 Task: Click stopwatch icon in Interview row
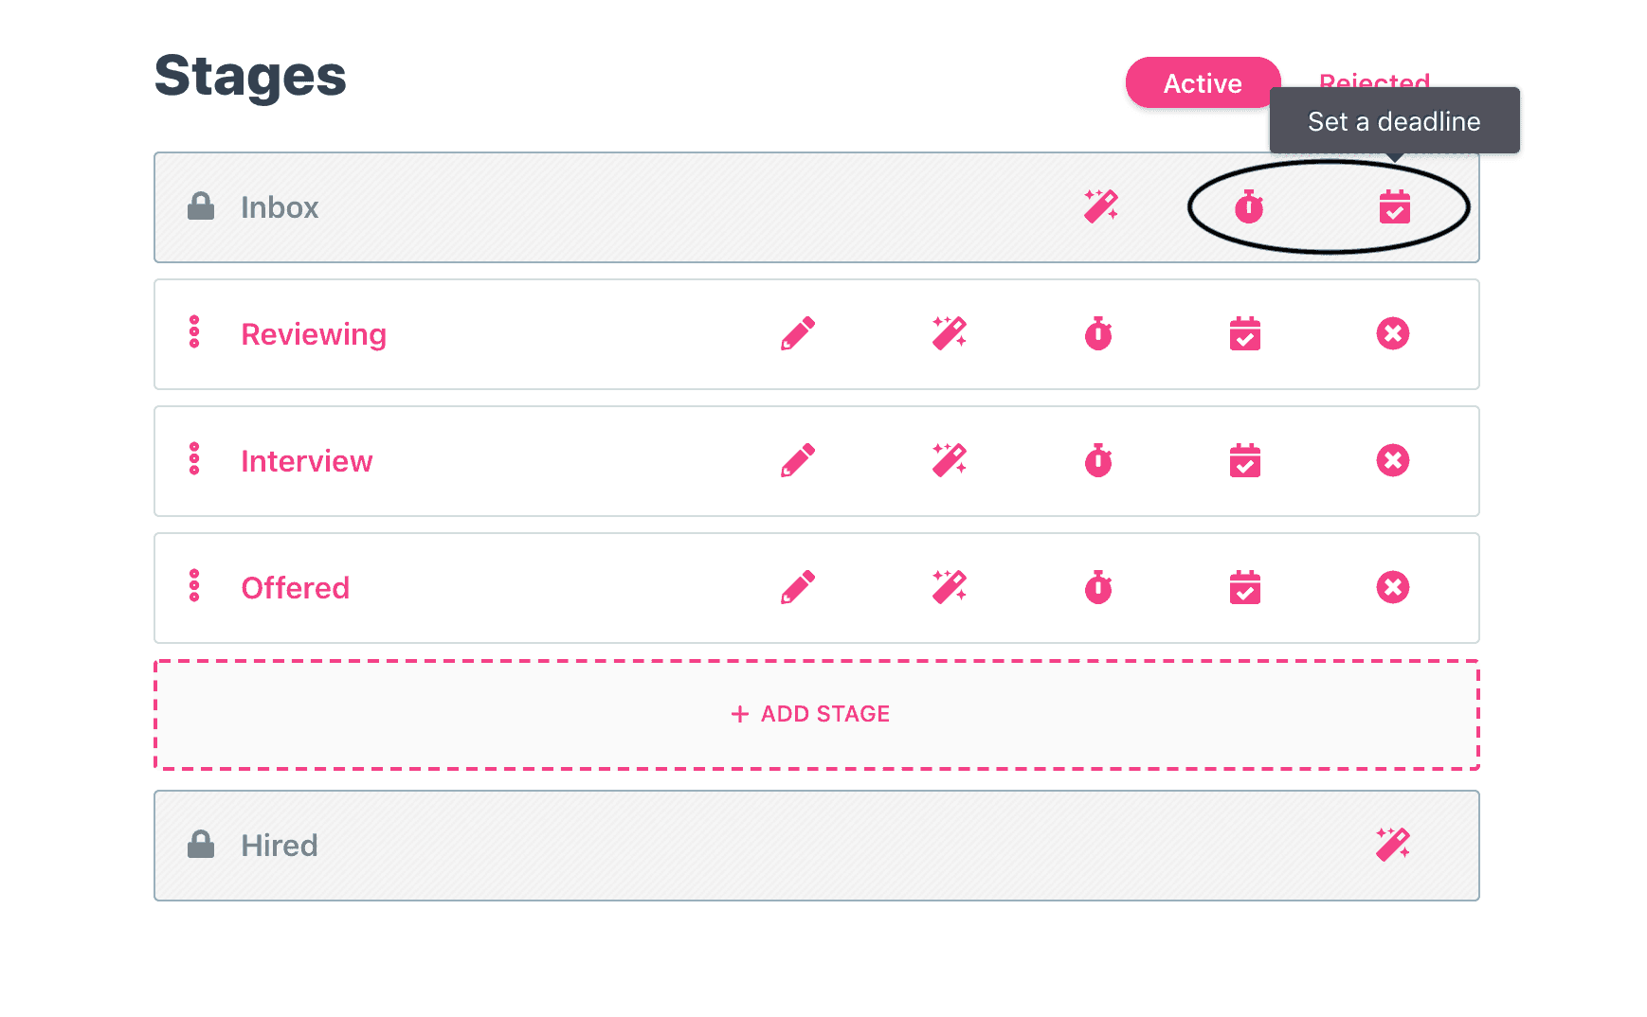coord(1098,460)
